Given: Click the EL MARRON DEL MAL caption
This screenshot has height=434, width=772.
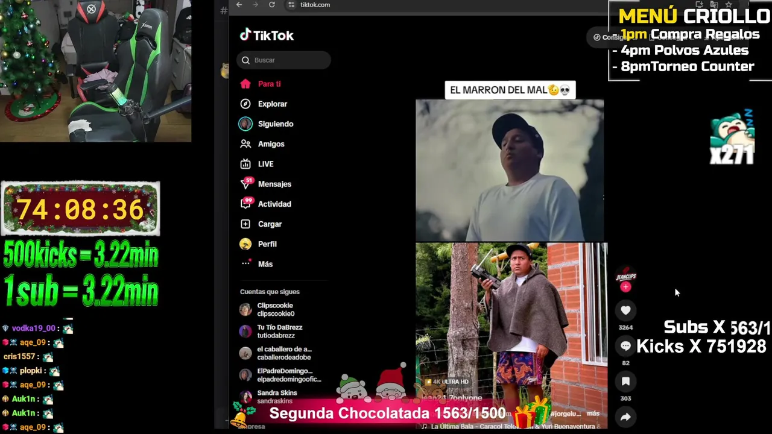Looking at the screenshot, I should click(510, 90).
